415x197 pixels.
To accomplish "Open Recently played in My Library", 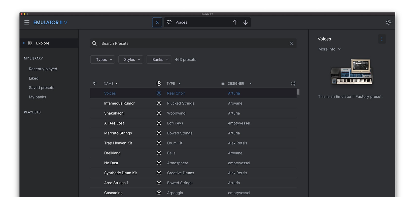I will pyautogui.click(x=43, y=69).
